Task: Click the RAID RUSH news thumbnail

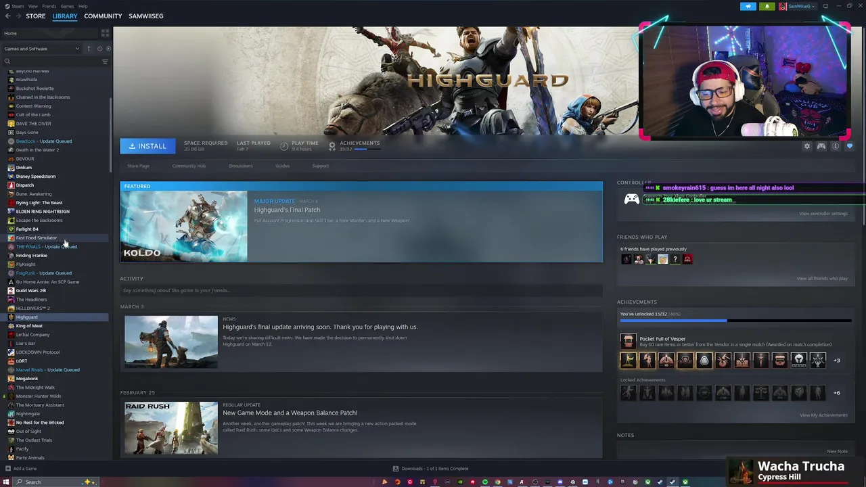Action: (x=171, y=428)
